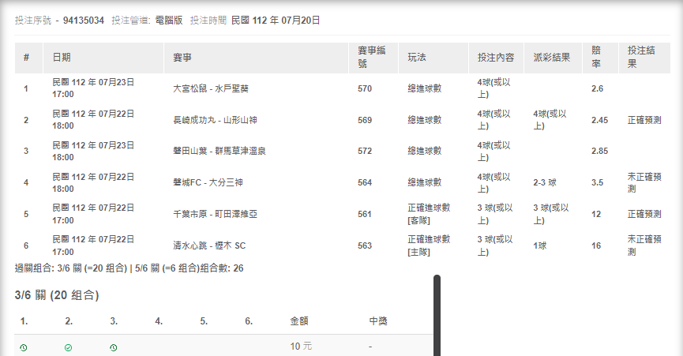Select bet serial number 94135034
Image resolution: width=683 pixels, height=356 pixels.
click(x=84, y=21)
